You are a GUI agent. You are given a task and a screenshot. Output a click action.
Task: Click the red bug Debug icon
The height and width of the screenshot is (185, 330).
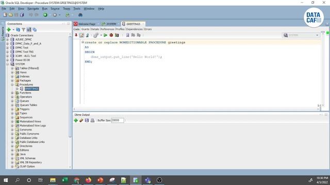[x=111, y=35]
